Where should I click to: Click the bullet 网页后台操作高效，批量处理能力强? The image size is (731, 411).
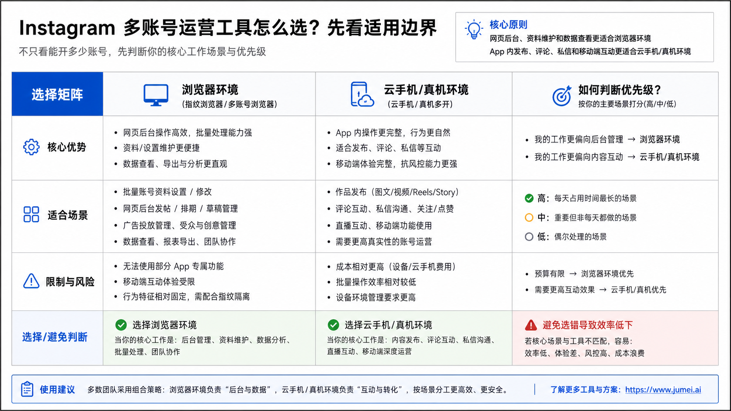pos(187,132)
